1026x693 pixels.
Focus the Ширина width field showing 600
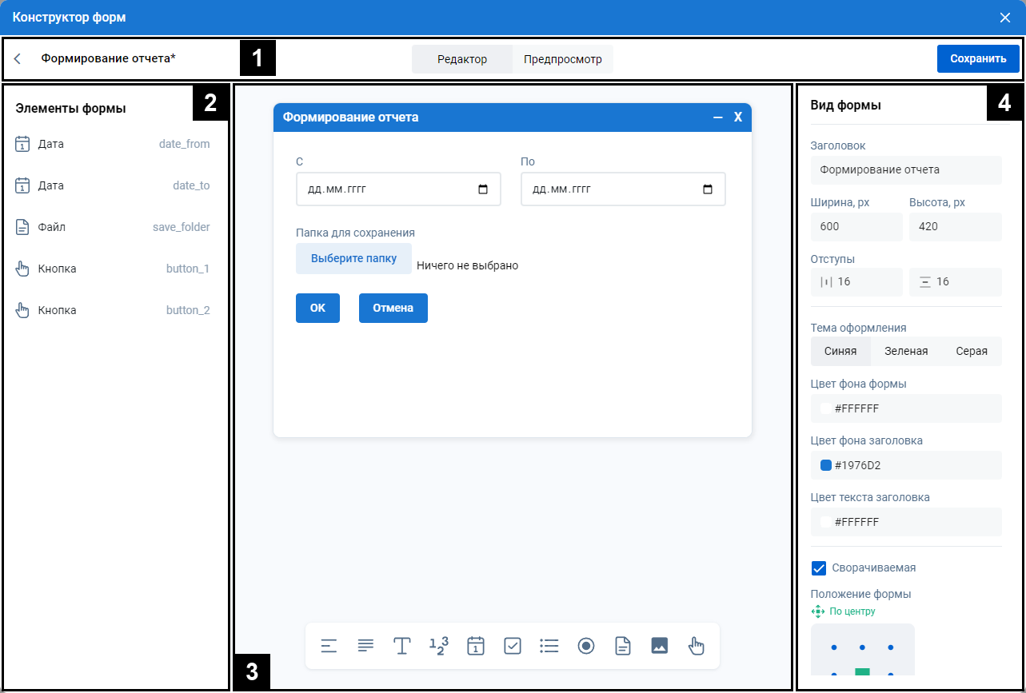pos(856,227)
